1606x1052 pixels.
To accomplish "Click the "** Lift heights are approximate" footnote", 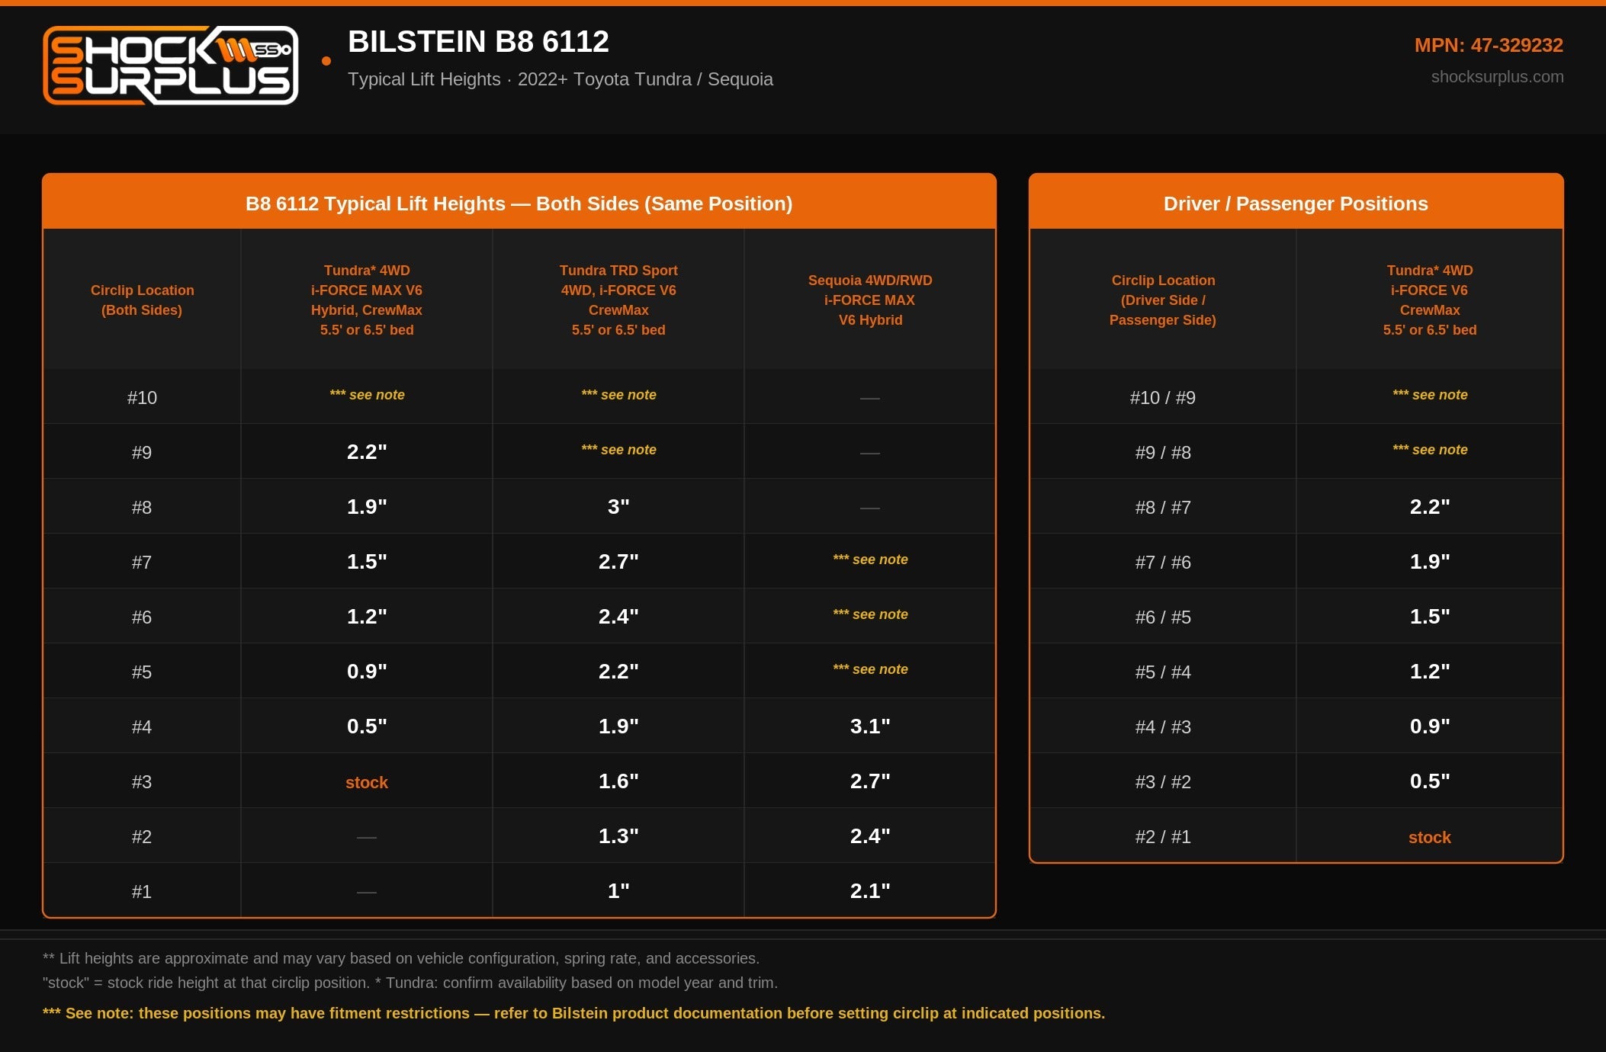I will tap(401, 958).
